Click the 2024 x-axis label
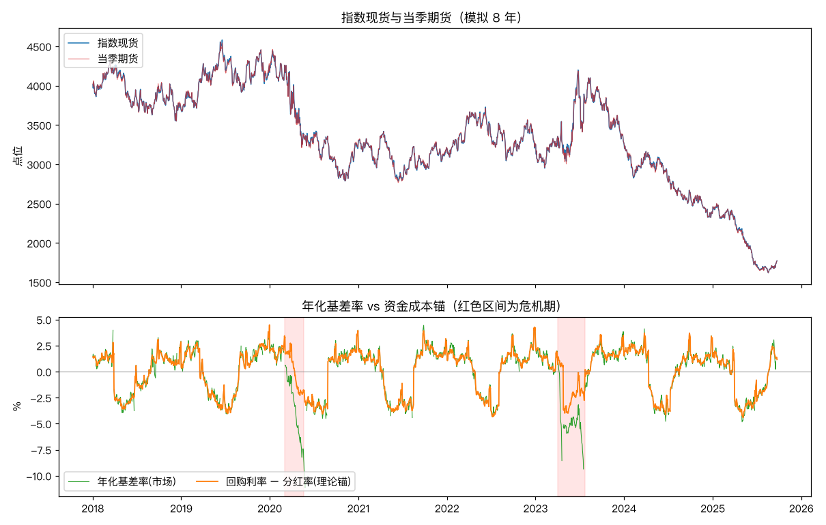 (624, 508)
